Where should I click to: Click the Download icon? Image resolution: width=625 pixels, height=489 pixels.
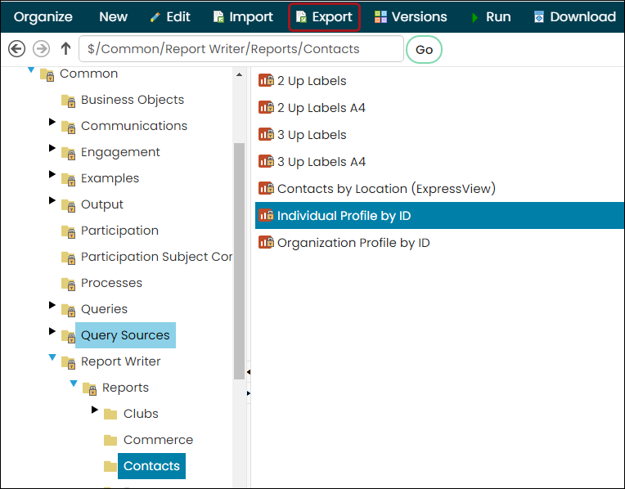point(539,16)
